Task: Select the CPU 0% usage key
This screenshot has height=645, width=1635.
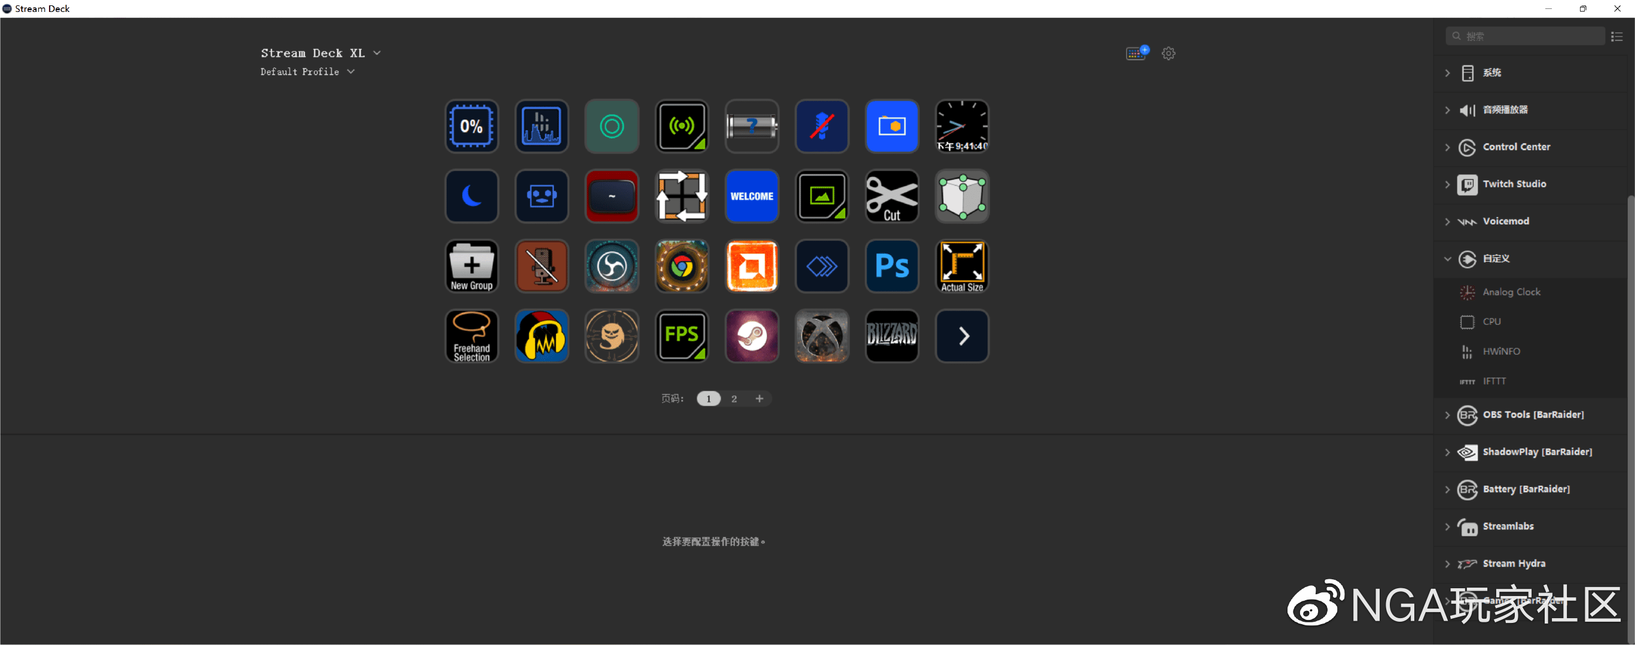Action: click(472, 126)
